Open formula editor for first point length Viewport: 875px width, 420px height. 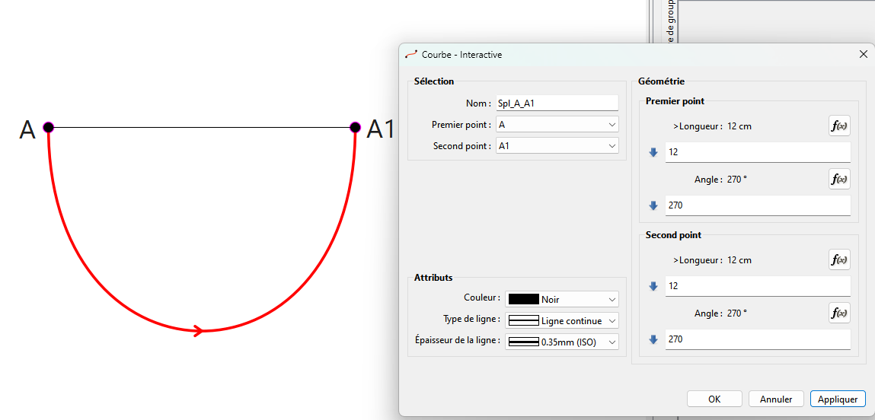(839, 126)
